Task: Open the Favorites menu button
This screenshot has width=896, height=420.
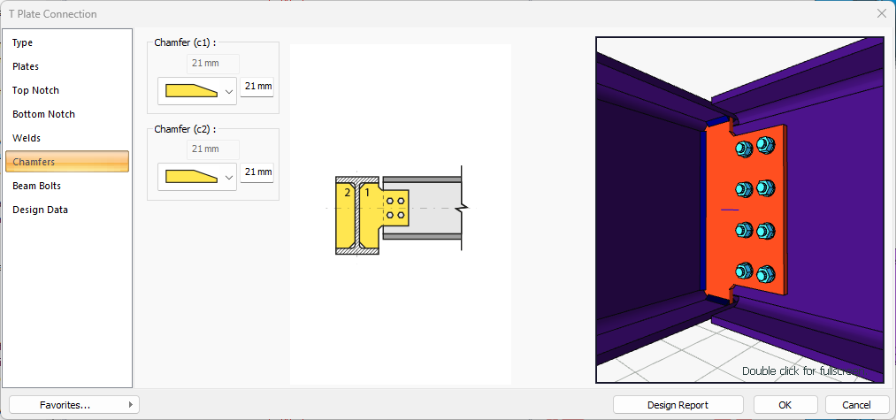Action: [74, 405]
